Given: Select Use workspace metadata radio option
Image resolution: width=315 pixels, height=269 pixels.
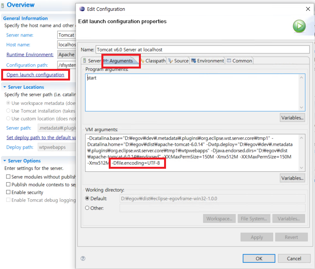Looking at the screenshot, I should (8, 103).
